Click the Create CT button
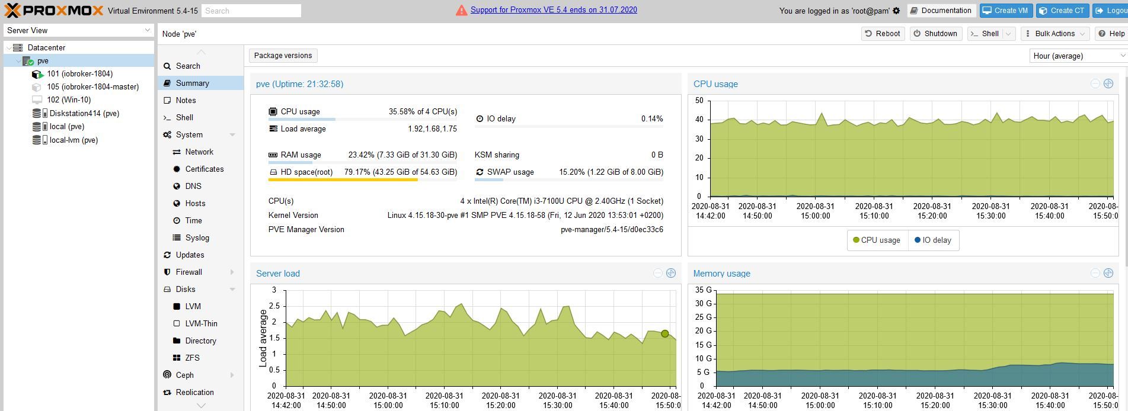Image resolution: width=1128 pixels, height=411 pixels. pos(1062,11)
